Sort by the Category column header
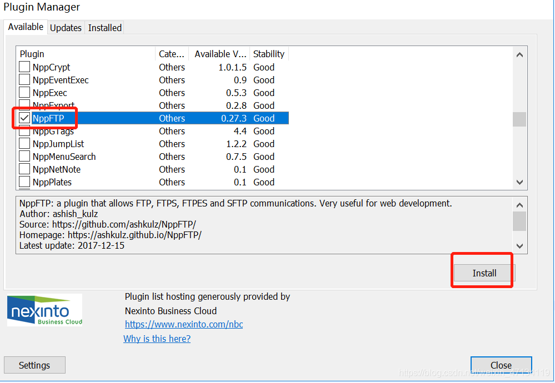 172,54
